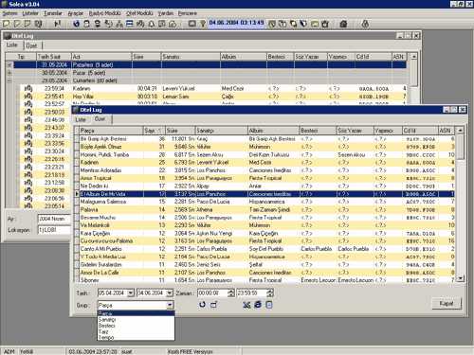Click the Ay field showing 2004 Nisan
Viewport: 474px width, 355px height.
point(54,219)
